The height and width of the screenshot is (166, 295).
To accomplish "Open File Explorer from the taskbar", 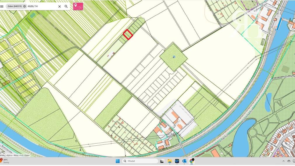I will point(169,161).
